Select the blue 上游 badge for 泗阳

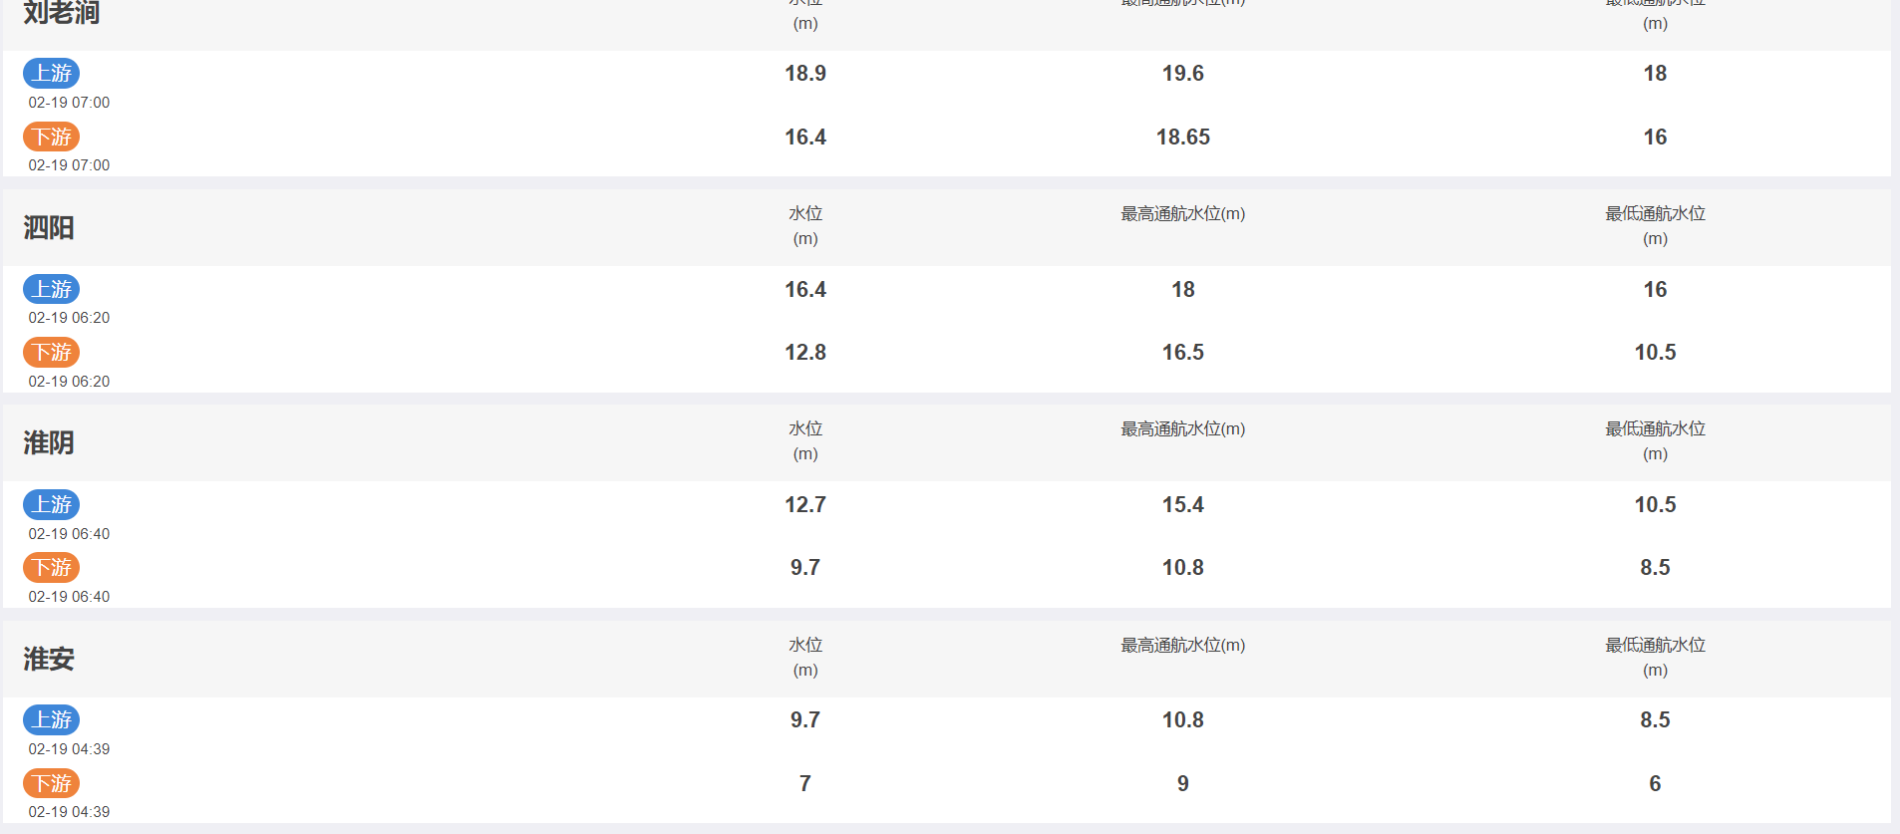pos(52,289)
